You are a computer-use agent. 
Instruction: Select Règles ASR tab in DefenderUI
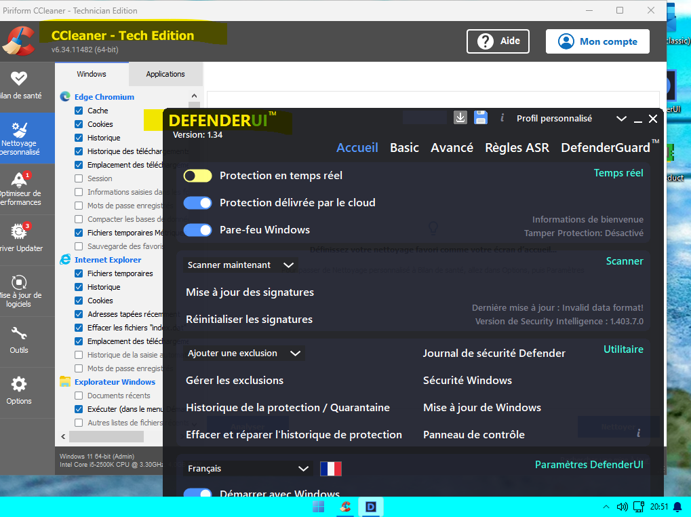517,148
